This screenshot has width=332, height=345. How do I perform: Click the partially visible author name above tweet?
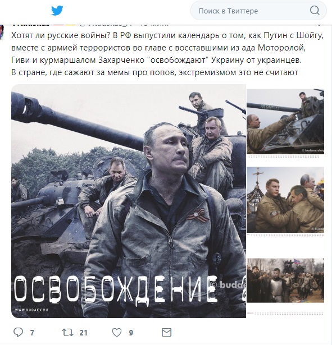coord(31,25)
